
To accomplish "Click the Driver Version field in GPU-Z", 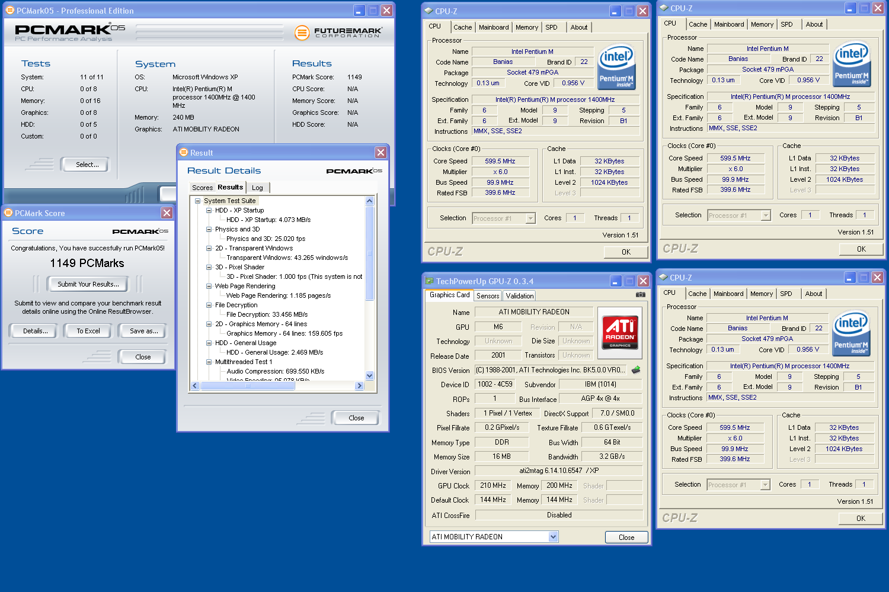I will tap(558, 471).
